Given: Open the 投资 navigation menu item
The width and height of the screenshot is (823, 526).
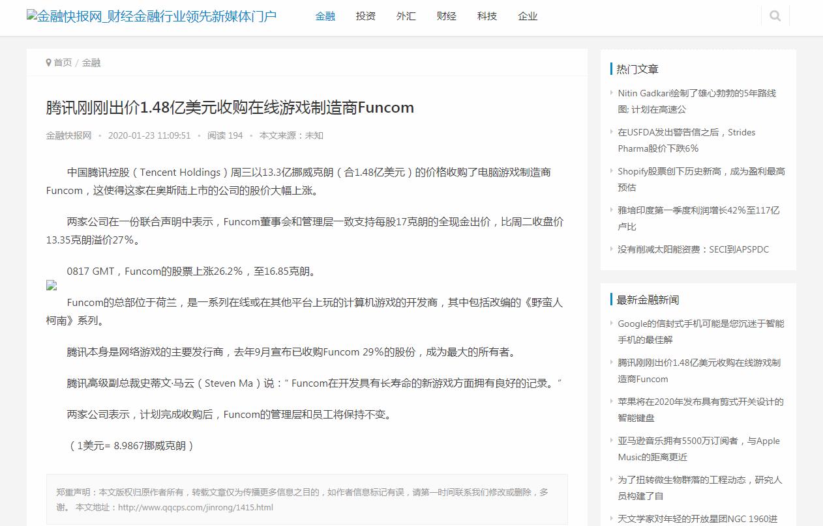Looking at the screenshot, I should pyautogui.click(x=366, y=16).
